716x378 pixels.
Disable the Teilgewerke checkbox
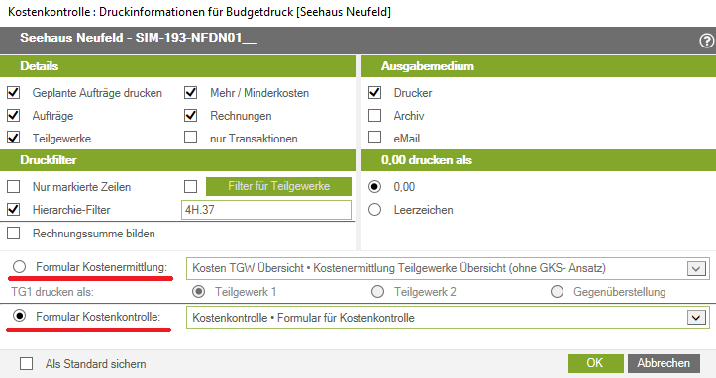14,138
